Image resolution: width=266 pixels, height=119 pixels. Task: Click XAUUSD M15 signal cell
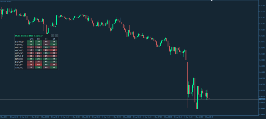point(31,68)
